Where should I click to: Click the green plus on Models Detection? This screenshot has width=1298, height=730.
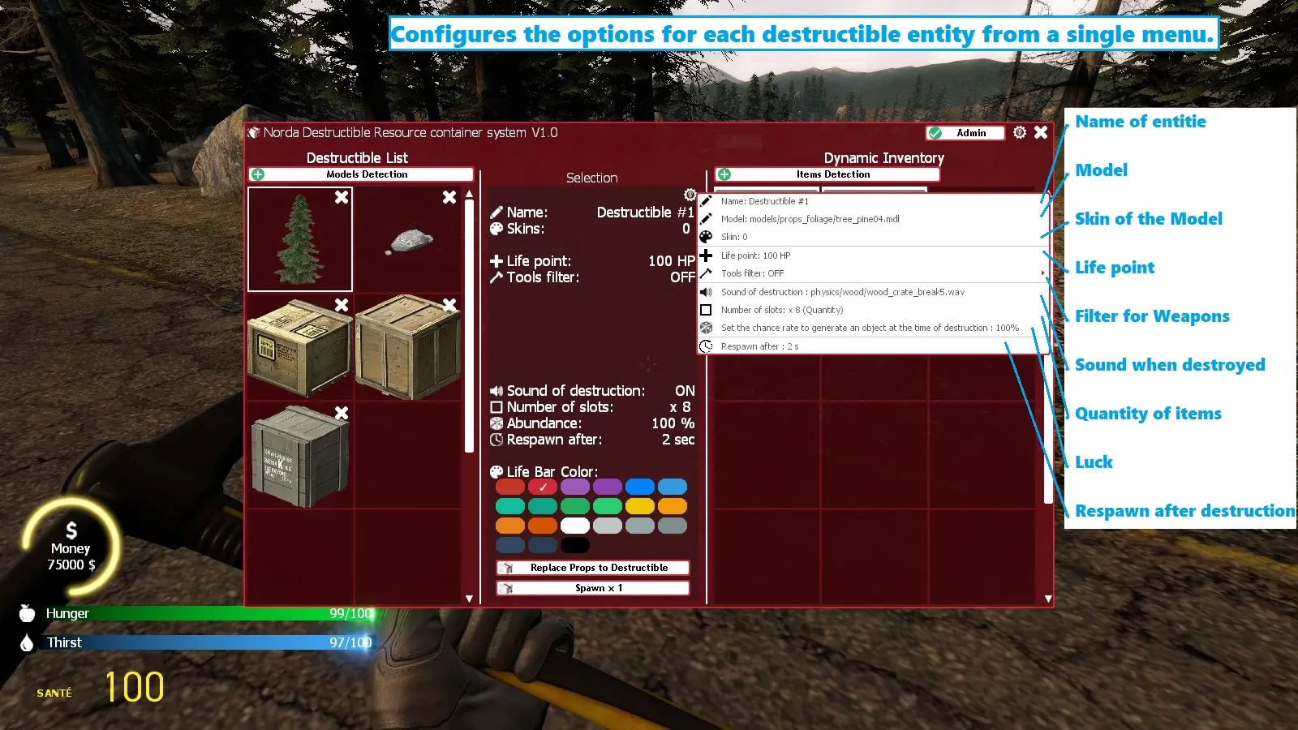point(256,174)
